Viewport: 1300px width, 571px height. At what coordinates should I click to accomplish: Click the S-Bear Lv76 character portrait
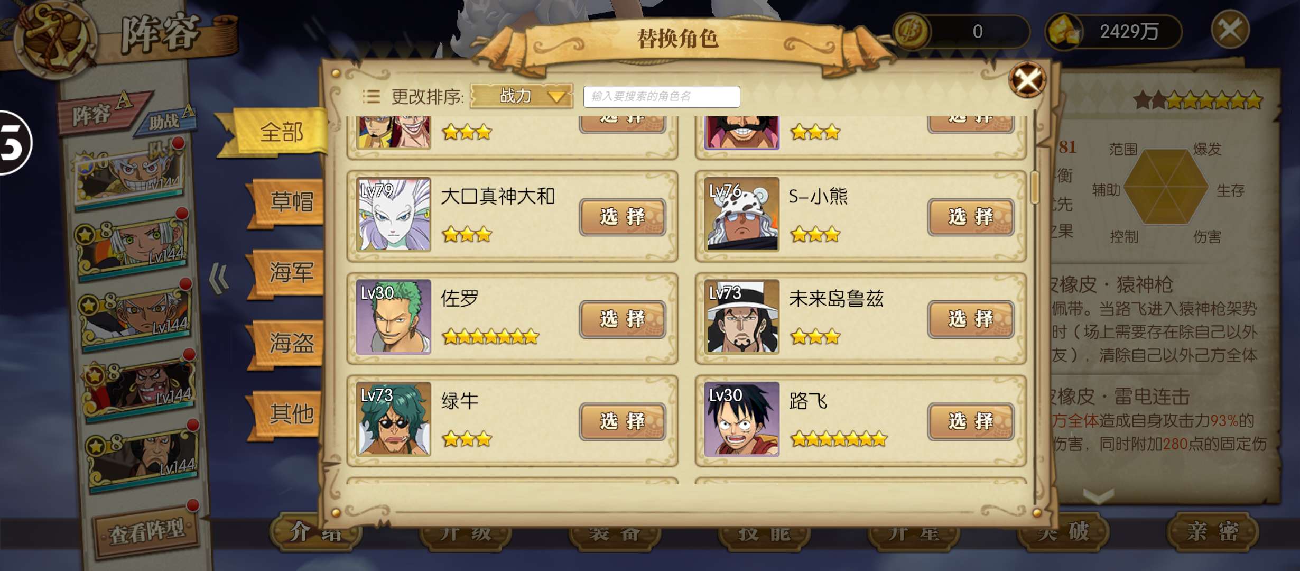pyautogui.click(x=742, y=214)
